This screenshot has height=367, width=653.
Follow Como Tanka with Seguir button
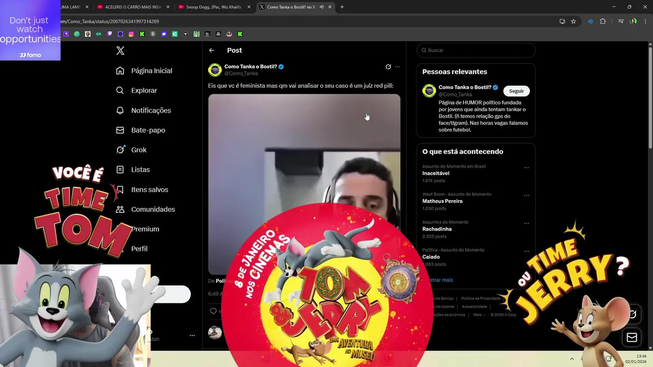tap(516, 91)
